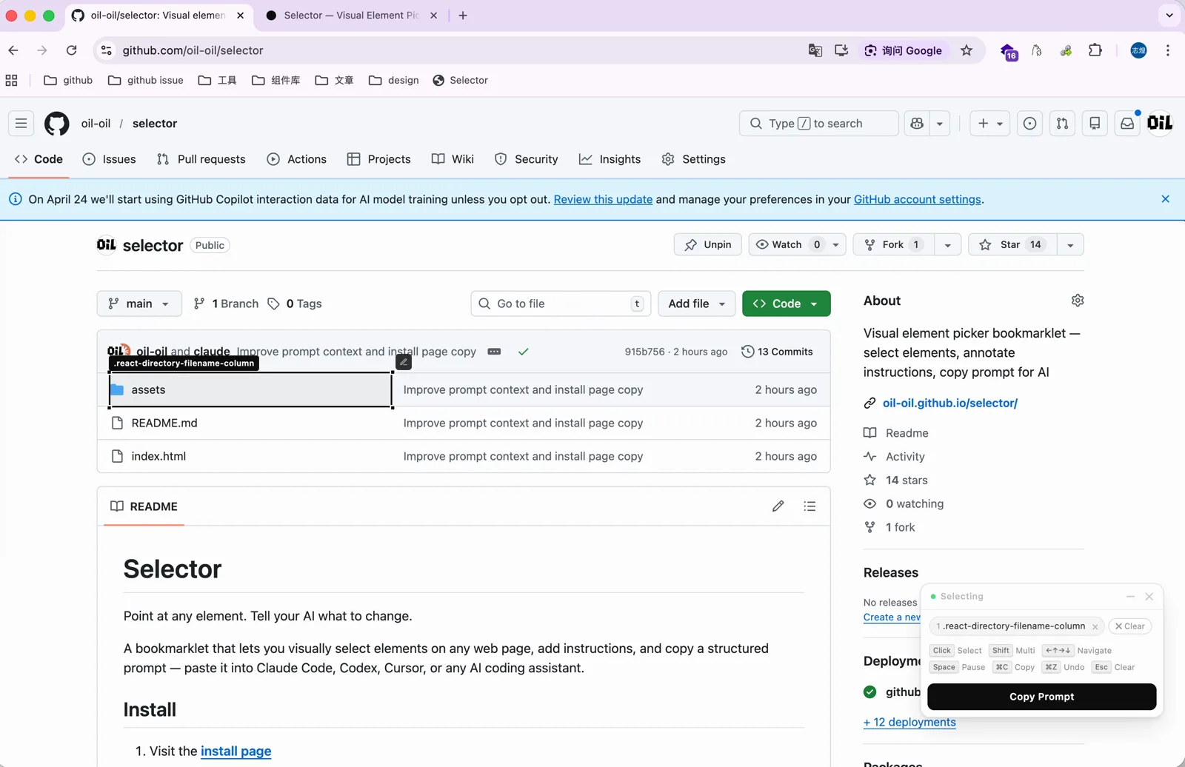Go to the GitHub homepage logo
The width and height of the screenshot is (1185, 767).
[57, 124]
